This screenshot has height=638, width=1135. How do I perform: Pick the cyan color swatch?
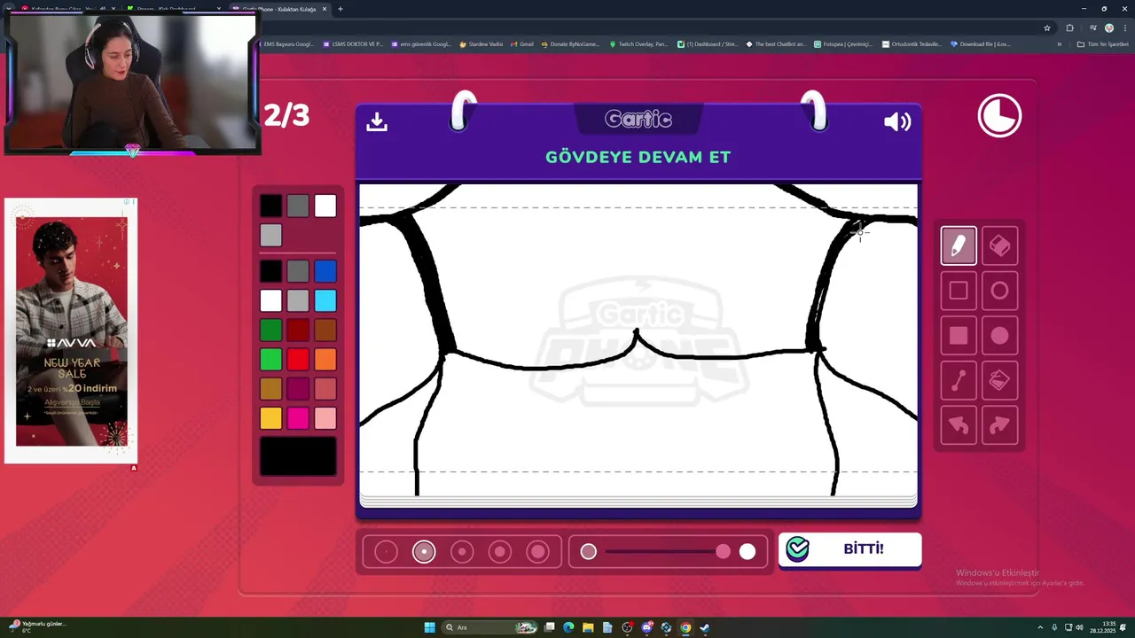coord(325,300)
